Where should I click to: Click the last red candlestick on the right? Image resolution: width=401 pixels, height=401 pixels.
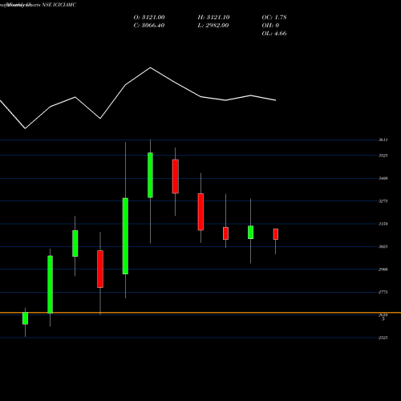point(276,234)
